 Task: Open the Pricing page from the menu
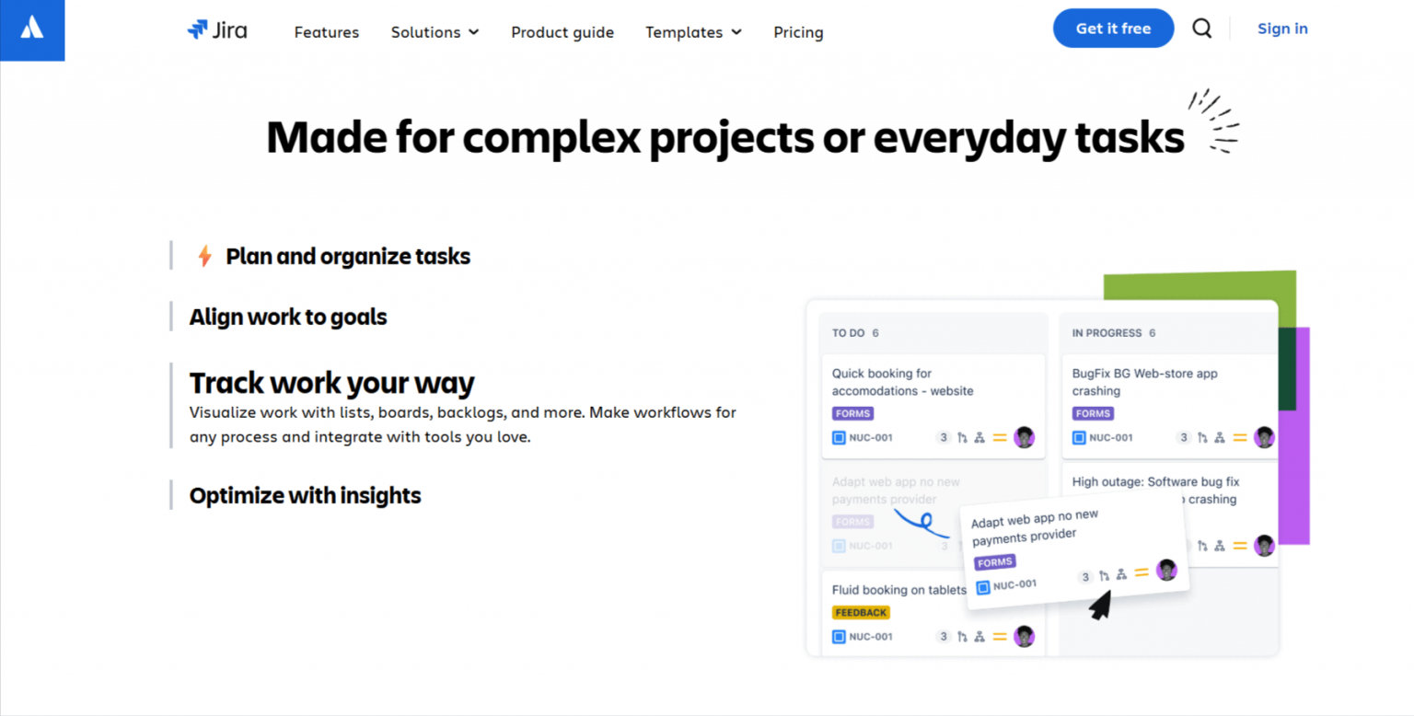798,32
